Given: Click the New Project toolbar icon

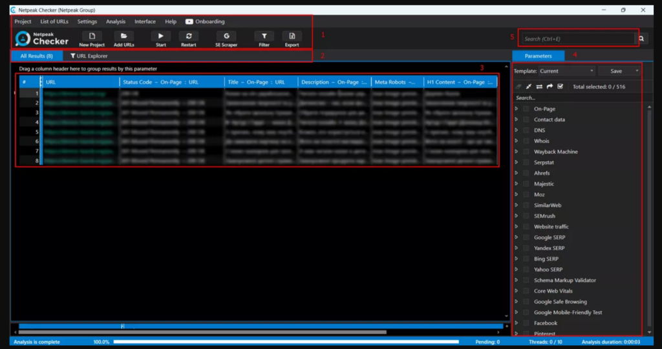Looking at the screenshot, I should tap(92, 37).
